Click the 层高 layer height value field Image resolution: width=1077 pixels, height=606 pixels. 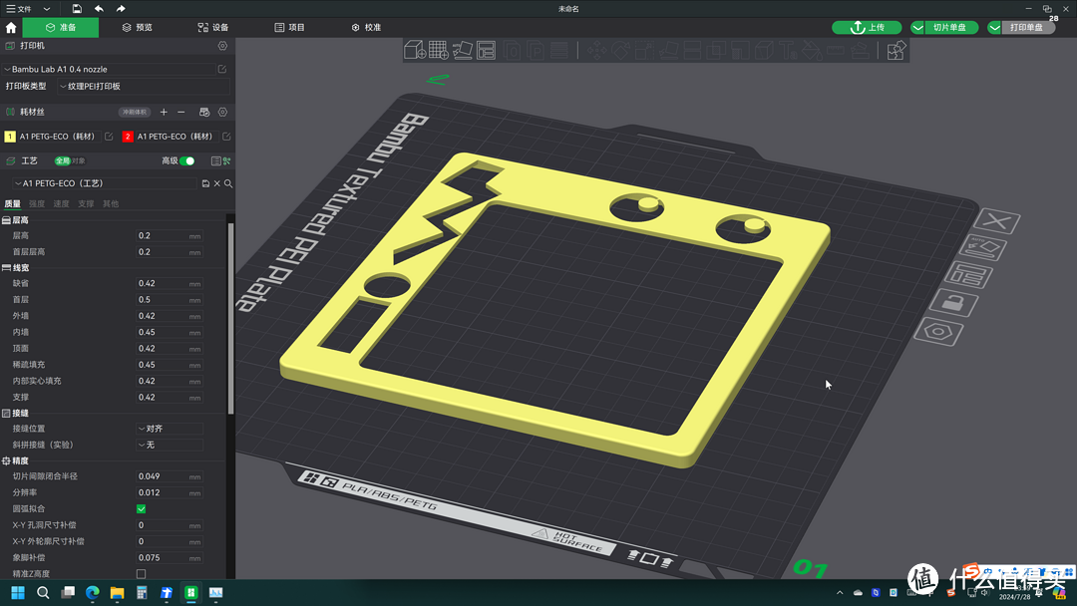169,235
